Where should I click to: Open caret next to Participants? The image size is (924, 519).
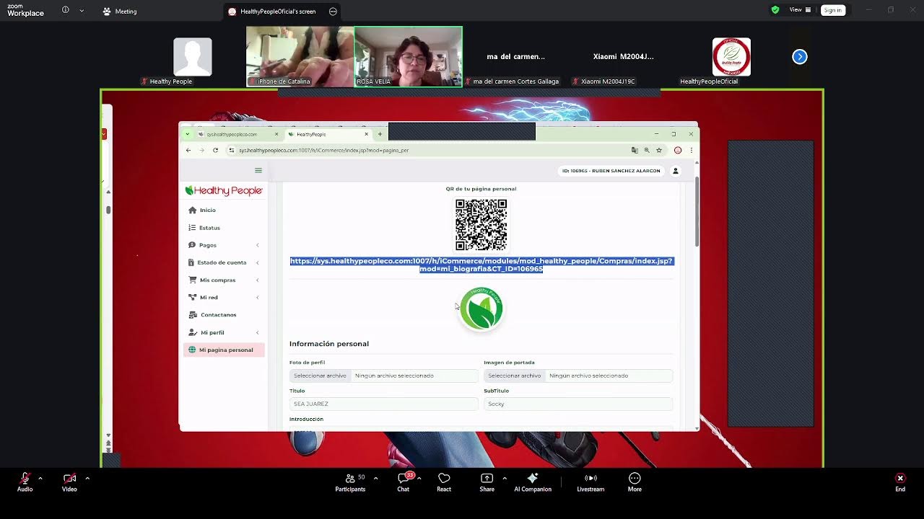pyautogui.click(x=375, y=478)
